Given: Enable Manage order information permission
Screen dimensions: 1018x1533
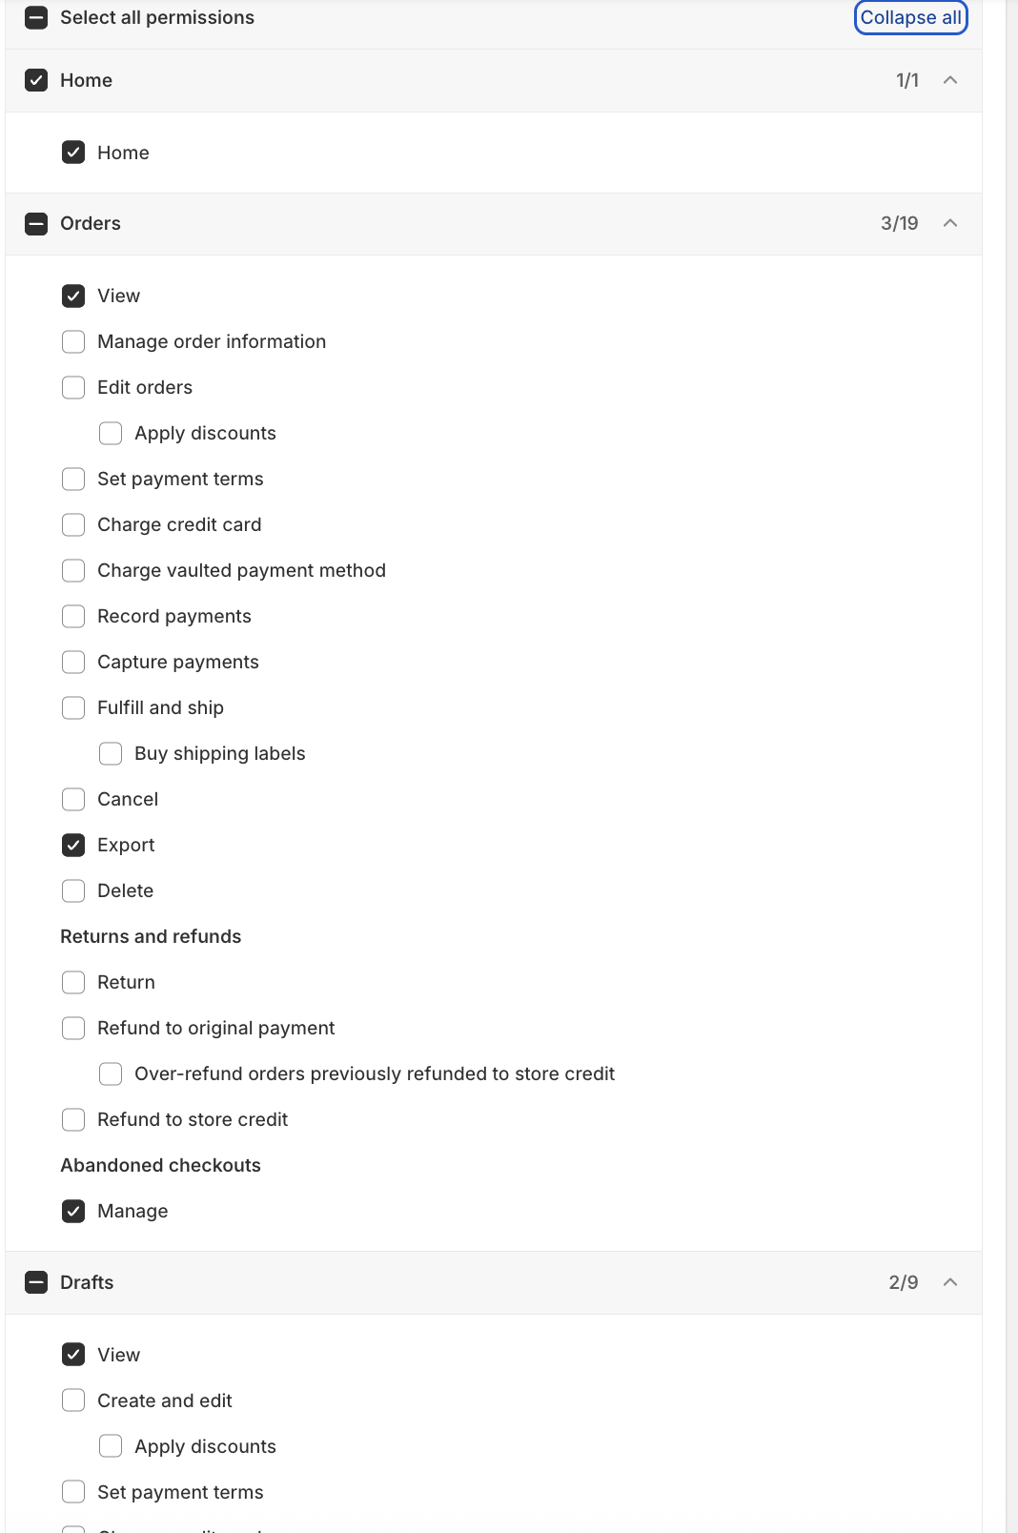Looking at the screenshot, I should [73, 341].
